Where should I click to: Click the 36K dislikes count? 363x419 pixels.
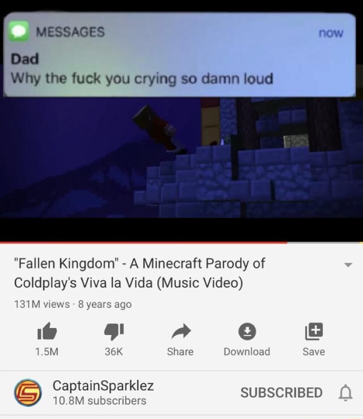pos(113,351)
